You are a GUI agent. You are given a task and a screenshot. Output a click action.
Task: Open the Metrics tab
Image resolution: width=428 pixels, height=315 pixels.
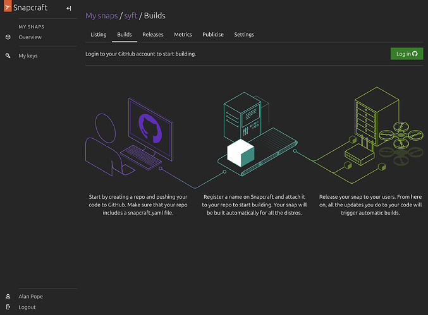pyautogui.click(x=183, y=35)
